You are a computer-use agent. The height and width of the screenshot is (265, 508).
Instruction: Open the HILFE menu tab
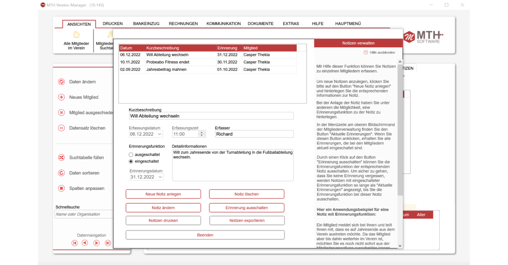pos(317,24)
